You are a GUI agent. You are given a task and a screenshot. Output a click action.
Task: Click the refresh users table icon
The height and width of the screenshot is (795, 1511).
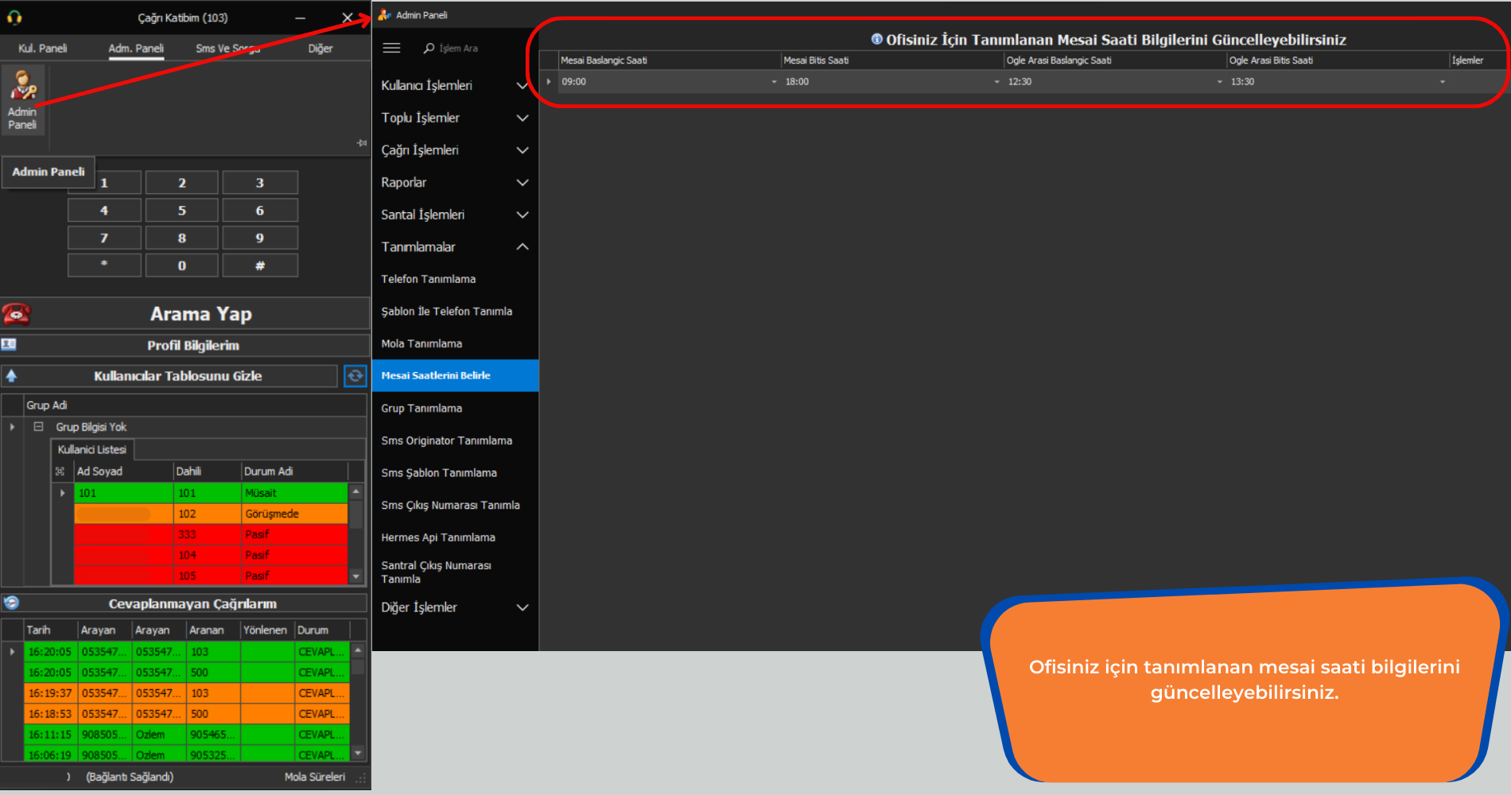355,376
